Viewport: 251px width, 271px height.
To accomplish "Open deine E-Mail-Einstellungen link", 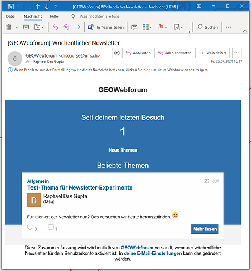I will point(153,253).
